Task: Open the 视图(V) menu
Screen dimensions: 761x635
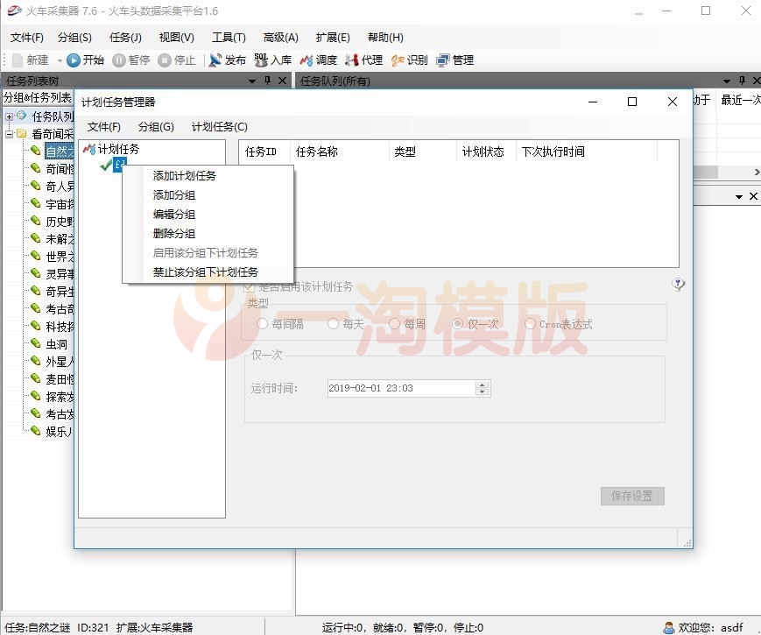Action: click(x=177, y=38)
